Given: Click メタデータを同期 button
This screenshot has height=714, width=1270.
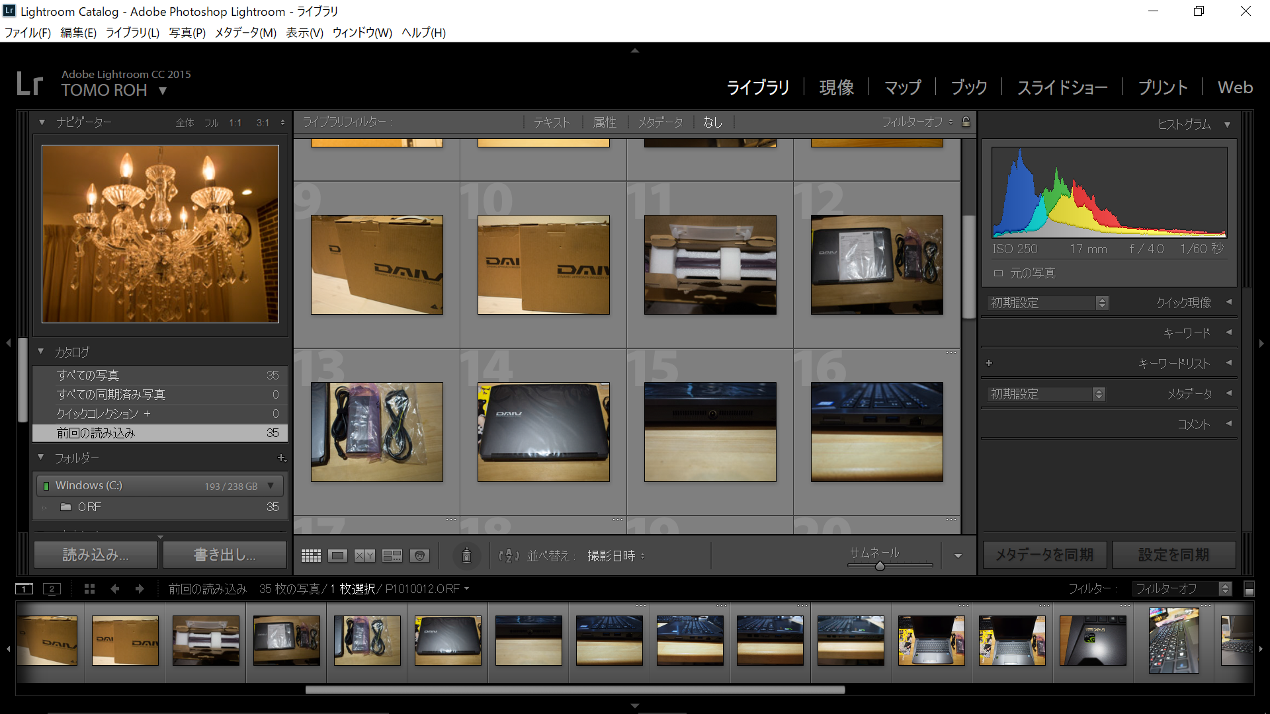Looking at the screenshot, I should pyautogui.click(x=1044, y=555).
